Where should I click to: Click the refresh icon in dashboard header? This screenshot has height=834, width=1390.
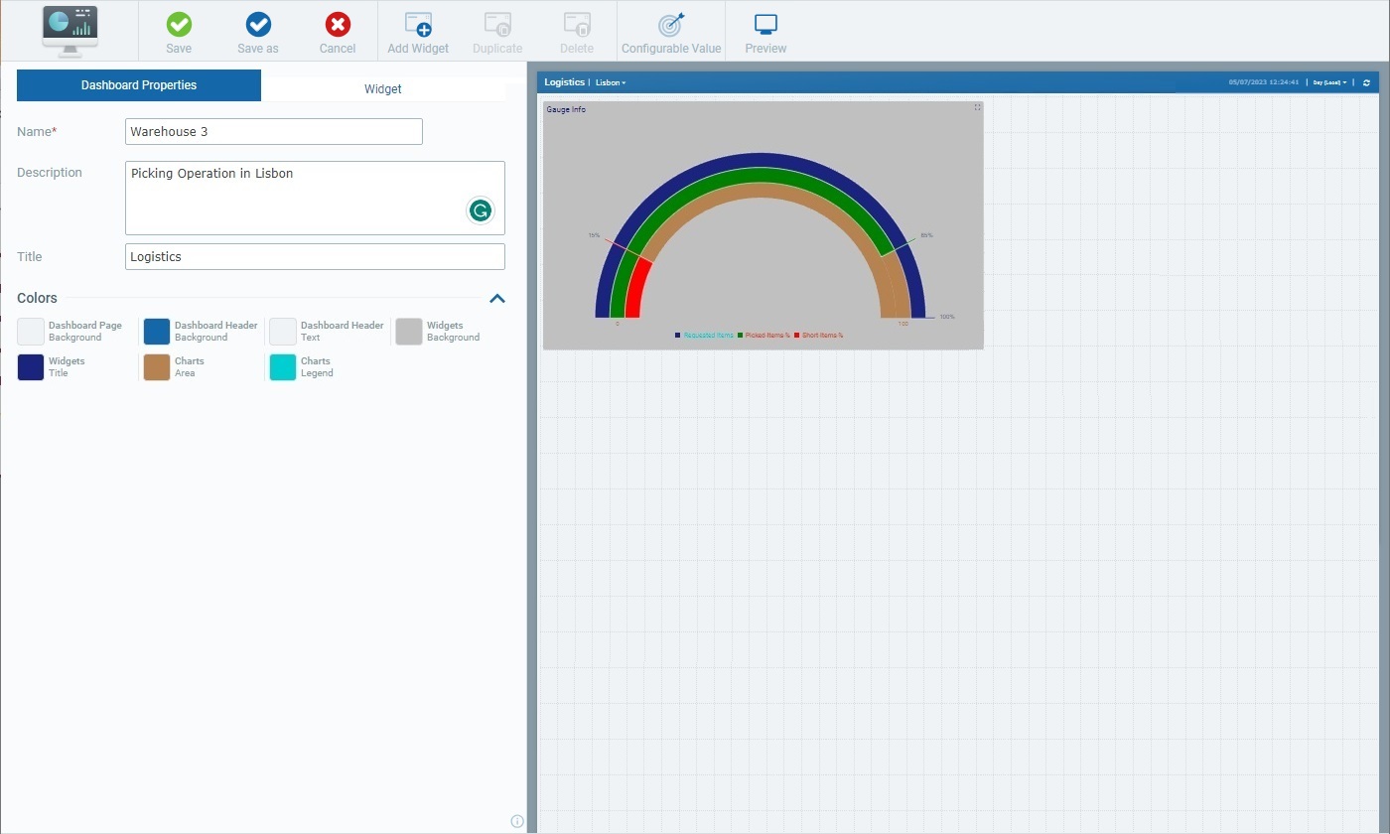tap(1366, 82)
